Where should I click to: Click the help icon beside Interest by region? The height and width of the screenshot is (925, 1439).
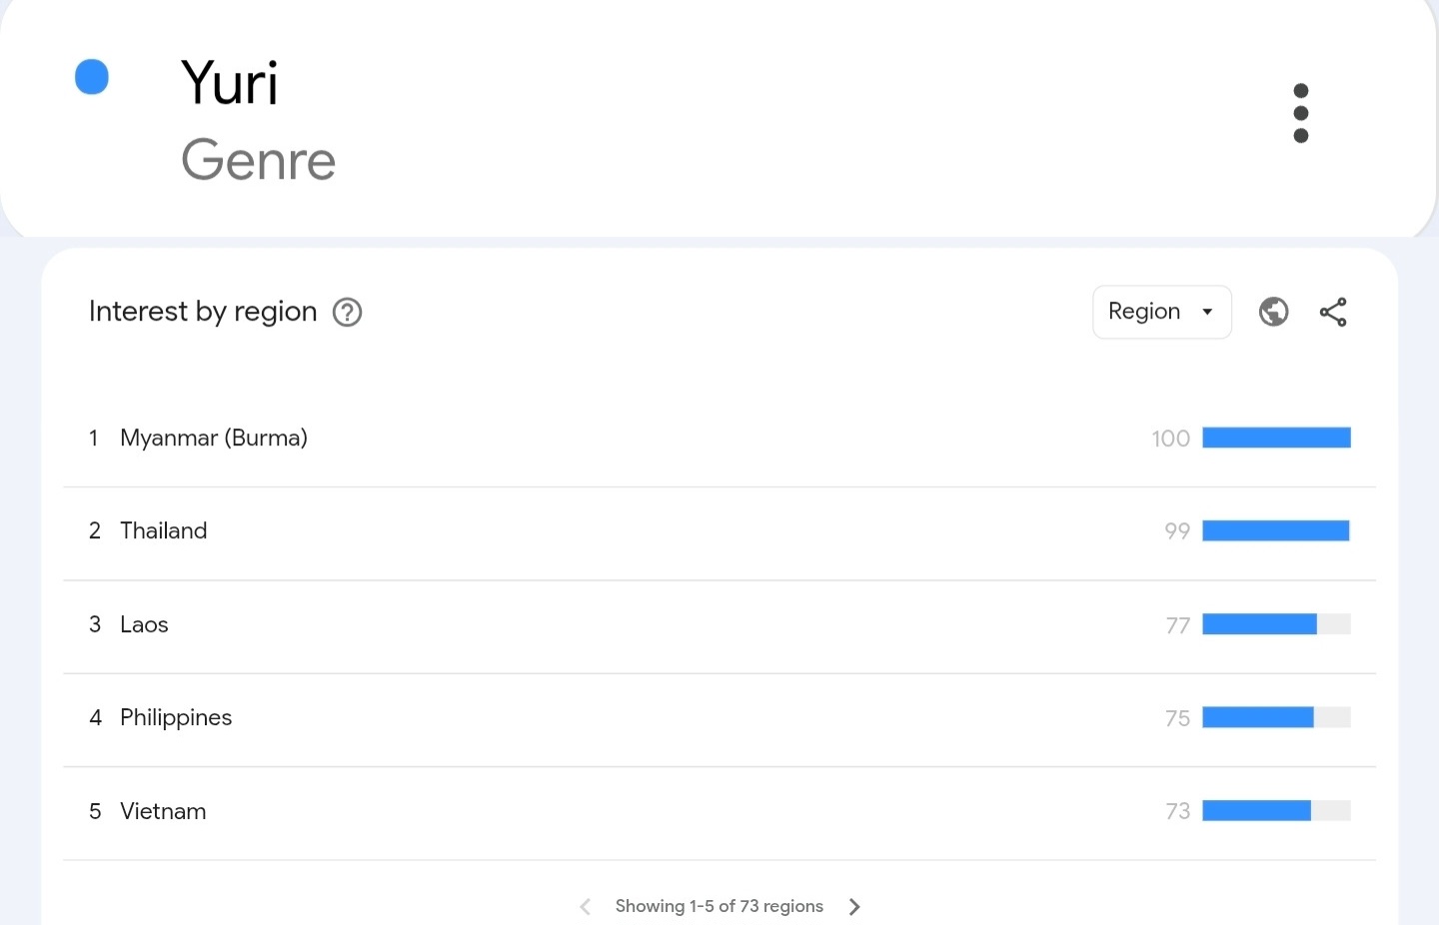coord(347,313)
